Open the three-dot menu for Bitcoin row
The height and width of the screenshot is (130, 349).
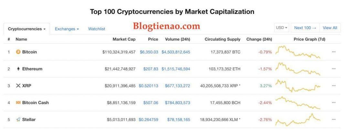point(333,52)
